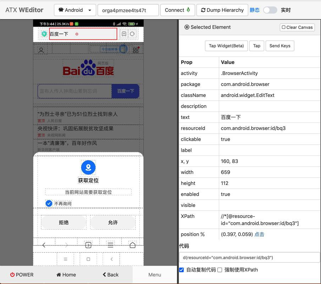The width and height of the screenshot is (321, 284).
Task: Click Tap Widget(Beta) button
Action: click(x=226, y=46)
